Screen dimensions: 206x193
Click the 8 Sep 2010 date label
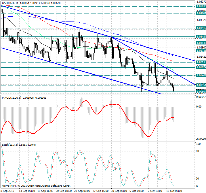[7, 191]
